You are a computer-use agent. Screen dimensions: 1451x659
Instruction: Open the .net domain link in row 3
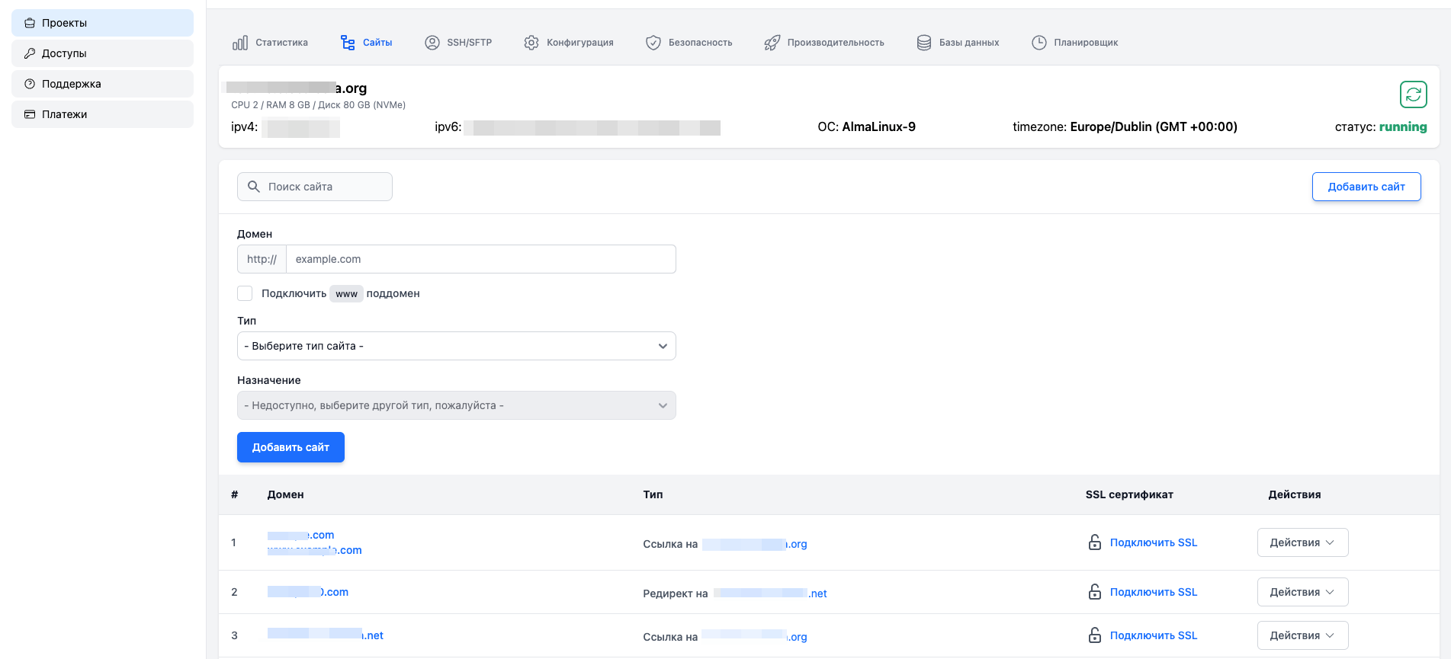click(326, 635)
